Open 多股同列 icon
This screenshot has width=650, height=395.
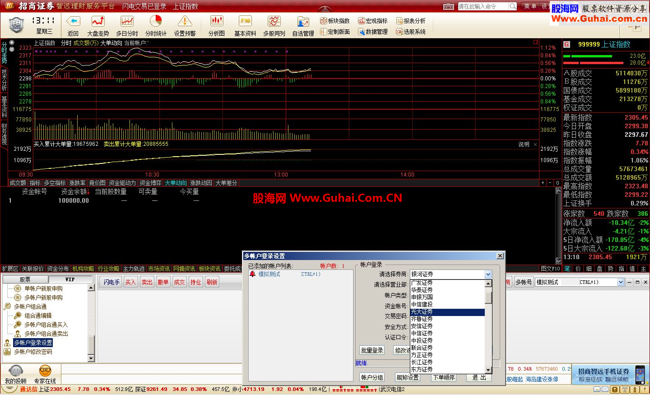274,21
